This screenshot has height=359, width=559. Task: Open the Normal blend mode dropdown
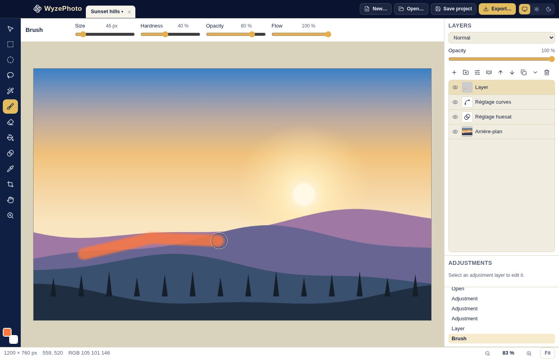(x=502, y=37)
